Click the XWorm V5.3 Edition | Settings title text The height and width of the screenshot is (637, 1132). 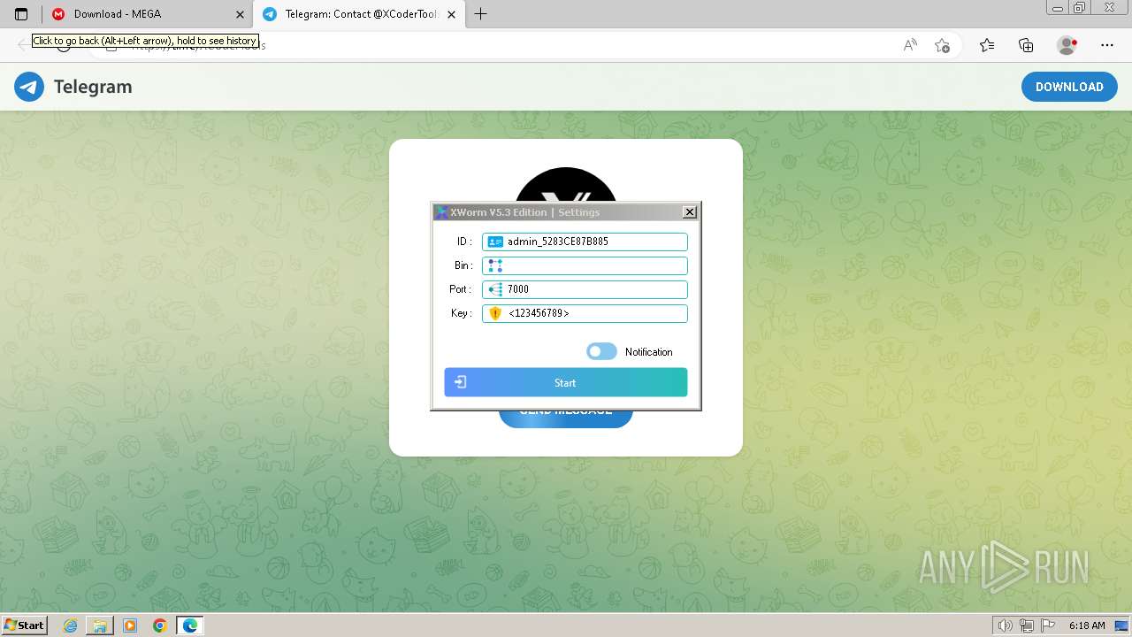point(525,212)
